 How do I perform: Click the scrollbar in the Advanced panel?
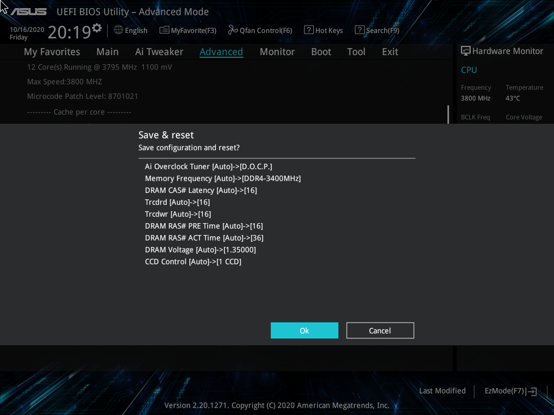(x=449, y=115)
